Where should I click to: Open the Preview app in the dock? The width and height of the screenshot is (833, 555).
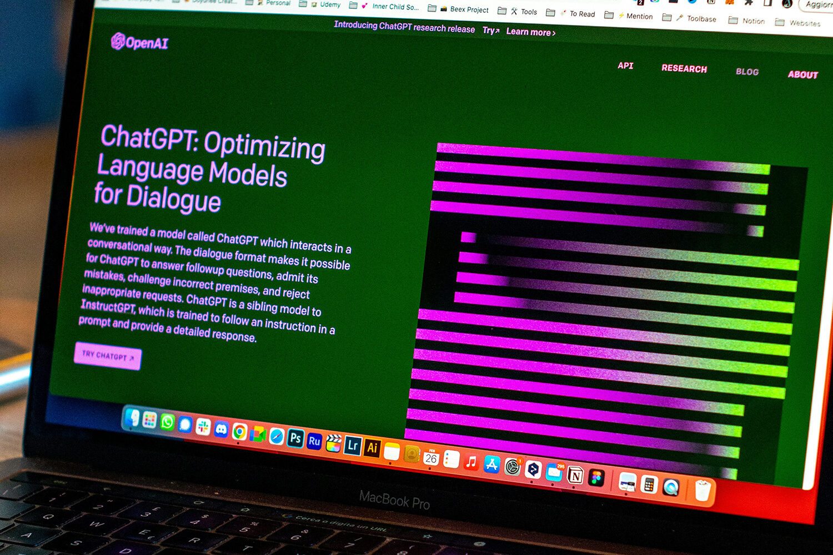tap(628, 482)
